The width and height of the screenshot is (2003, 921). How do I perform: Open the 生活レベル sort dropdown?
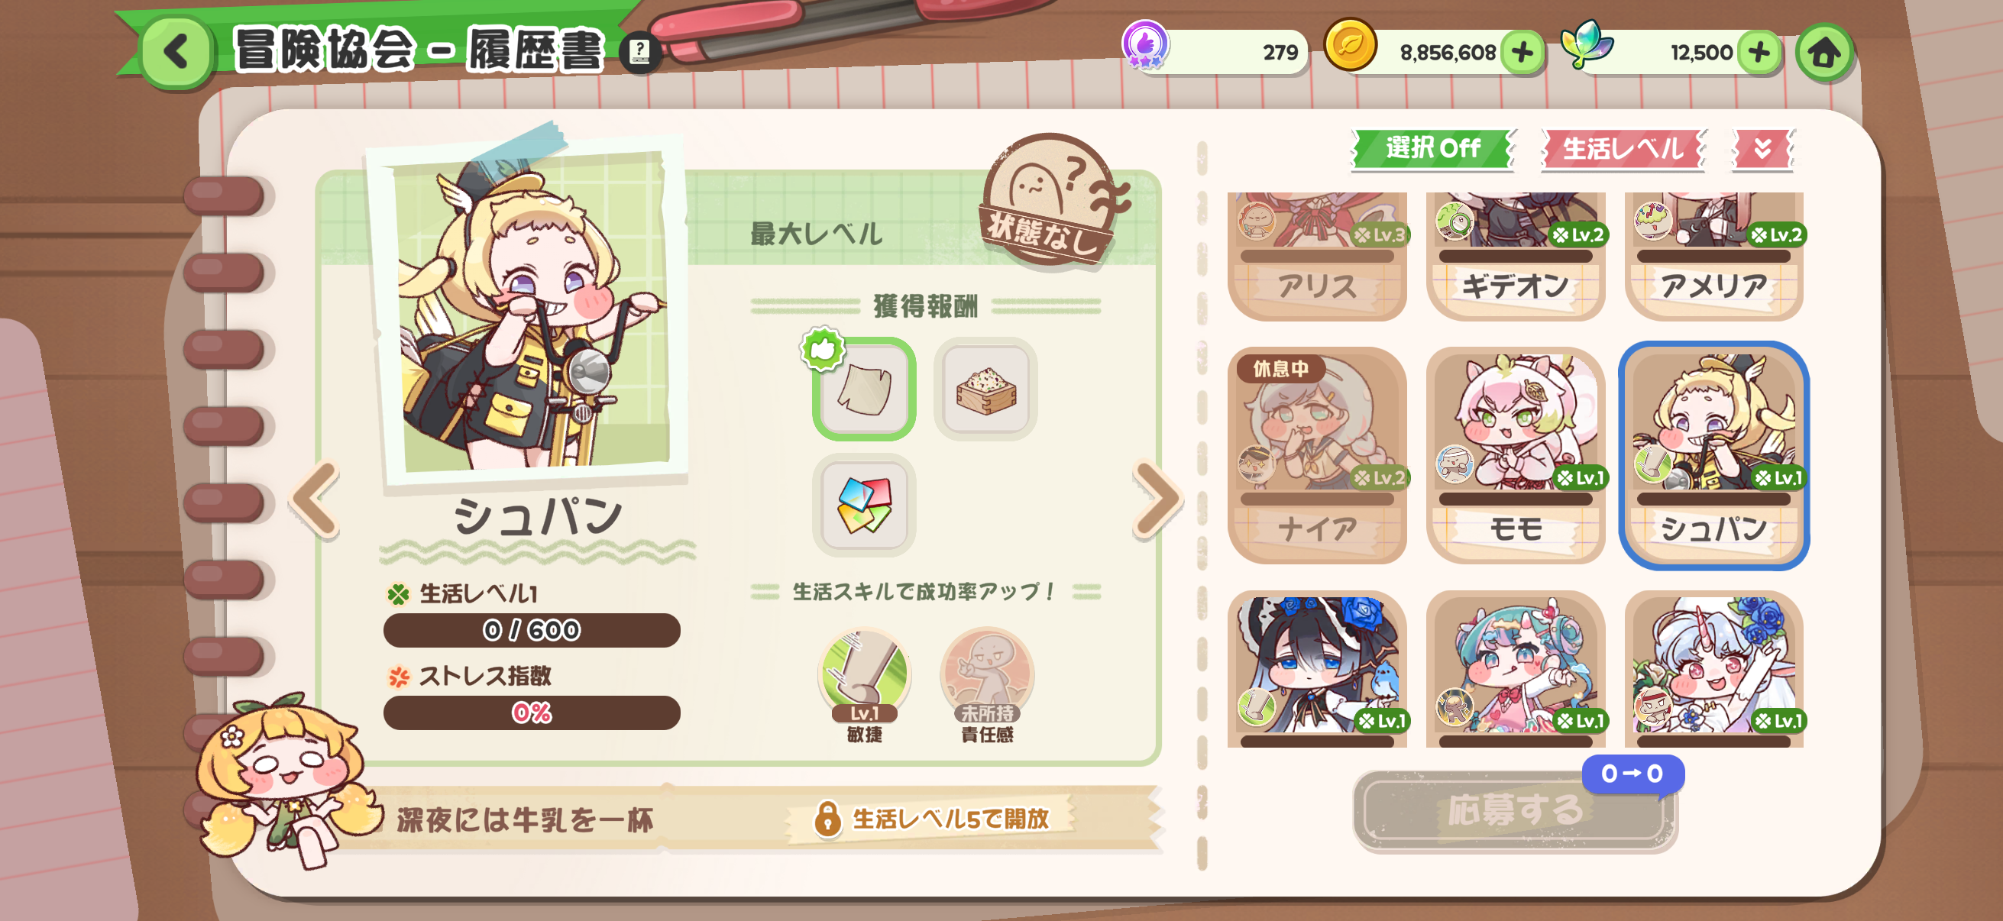coord(1623,147)
